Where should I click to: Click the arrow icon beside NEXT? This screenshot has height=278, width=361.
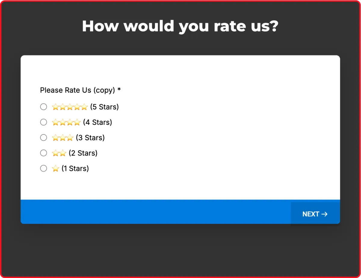tap(324, 214)
